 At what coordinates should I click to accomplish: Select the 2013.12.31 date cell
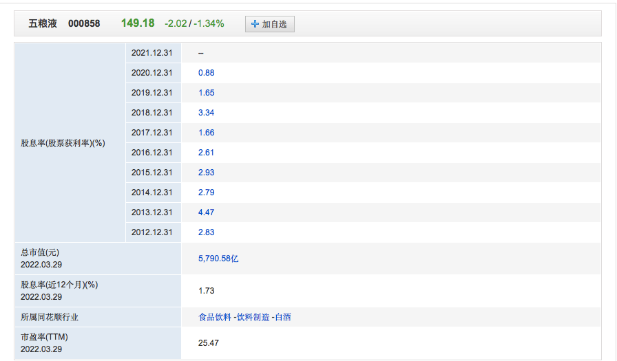click(x=154, y=212)
